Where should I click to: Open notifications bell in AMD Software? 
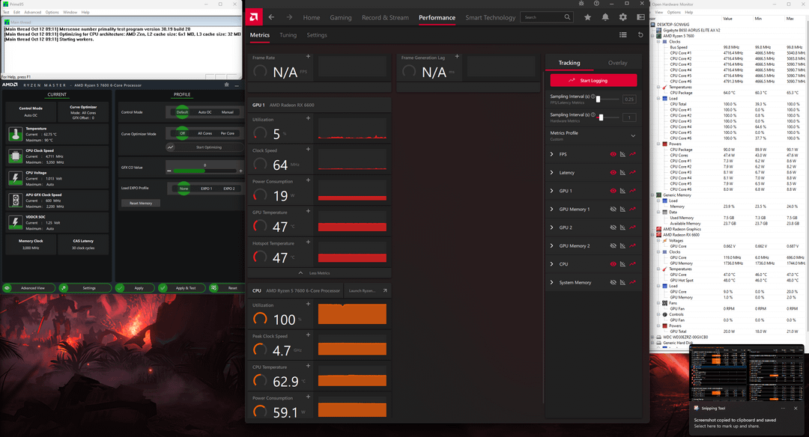(605, 17)
